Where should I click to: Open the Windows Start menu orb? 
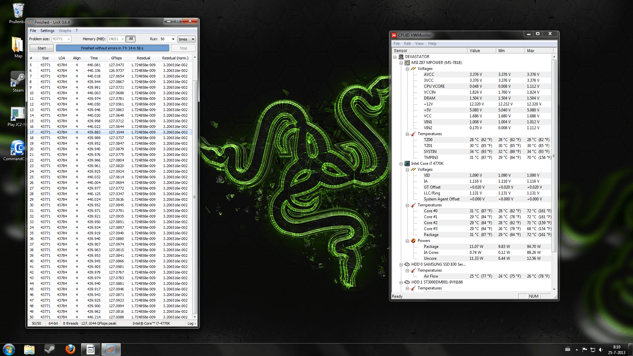[x=9, y=349]
